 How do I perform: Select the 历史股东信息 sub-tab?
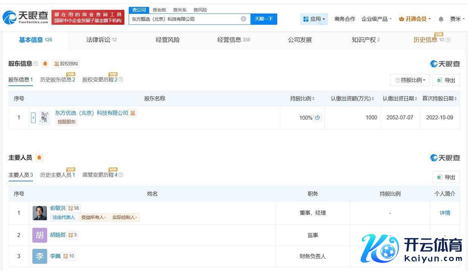point(57,80)
